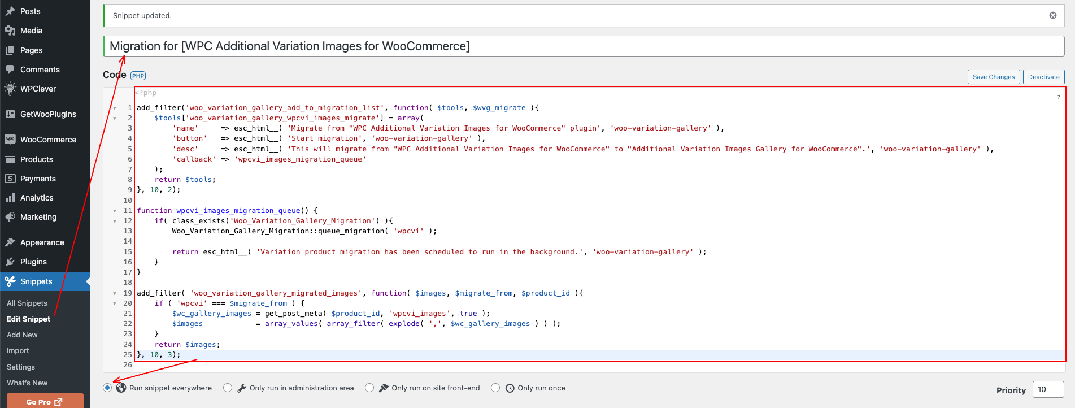The width and height of the screenshot is (1075, 408).
Task: Select Only run in administration area radio
Action: click(228, 388)
